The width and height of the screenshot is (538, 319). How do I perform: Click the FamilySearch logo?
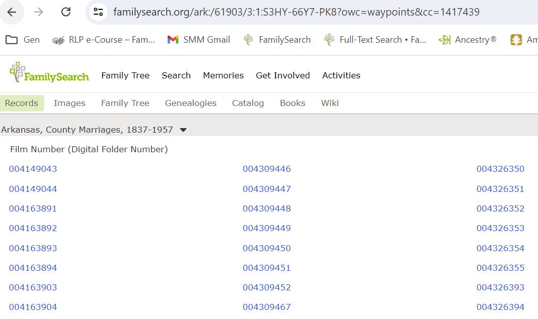tap(49, 73)
